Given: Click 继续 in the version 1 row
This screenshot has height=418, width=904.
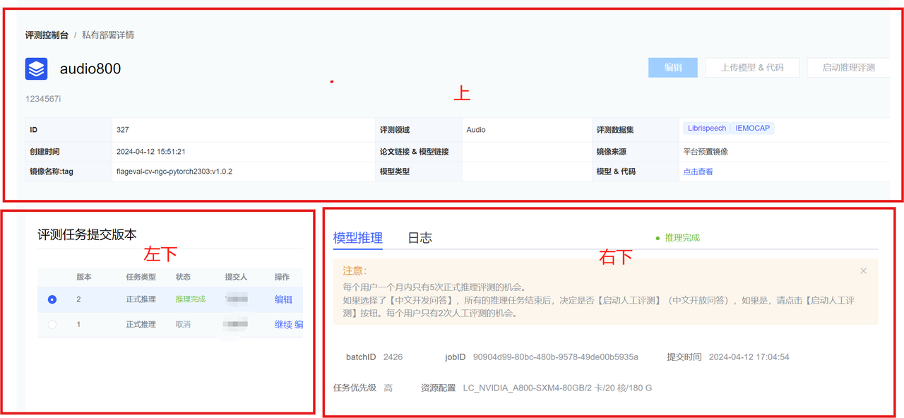Looking at the screenshot, I should tap(282, 325).
